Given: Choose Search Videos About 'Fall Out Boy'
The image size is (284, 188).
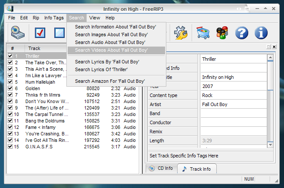Looking at the screenshot, I should pos(116,50).
